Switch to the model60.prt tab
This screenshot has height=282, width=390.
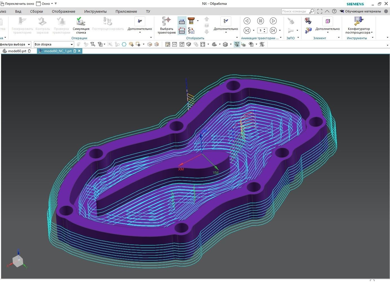(x=17, y=51)
